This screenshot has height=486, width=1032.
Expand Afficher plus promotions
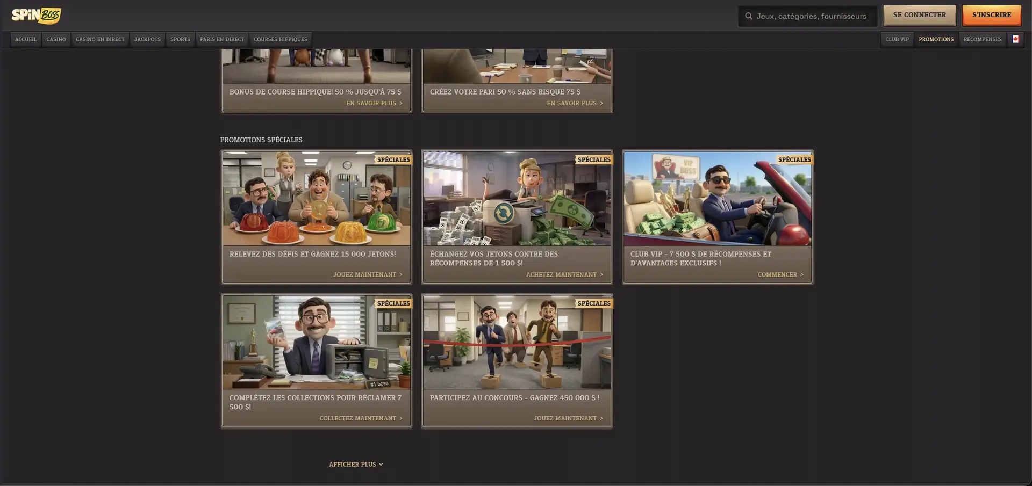point(356,465)
